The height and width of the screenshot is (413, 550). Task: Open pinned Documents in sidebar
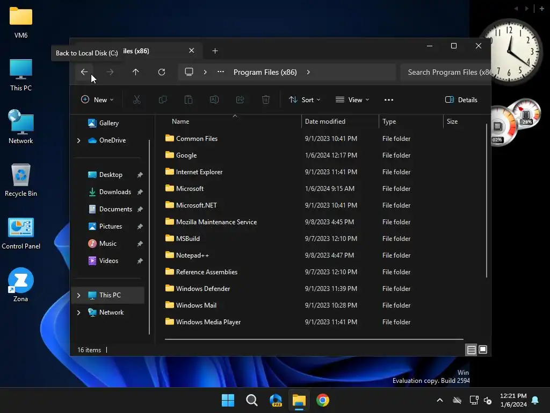coord(110,209)
